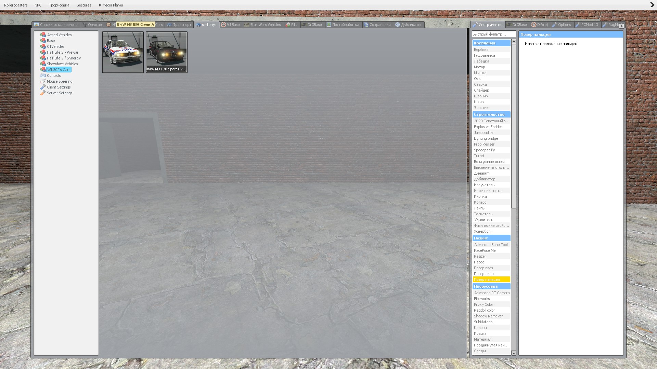Screen dimensions: 657x369
Task: Select the Advanced Bone Tool entry
Action: coord(491,245)
